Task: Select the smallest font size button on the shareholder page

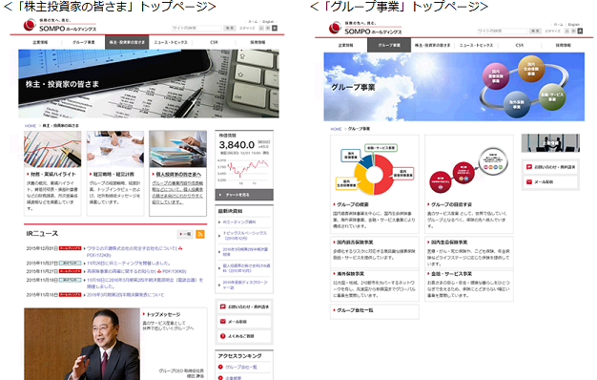Action: click(261, 29)
